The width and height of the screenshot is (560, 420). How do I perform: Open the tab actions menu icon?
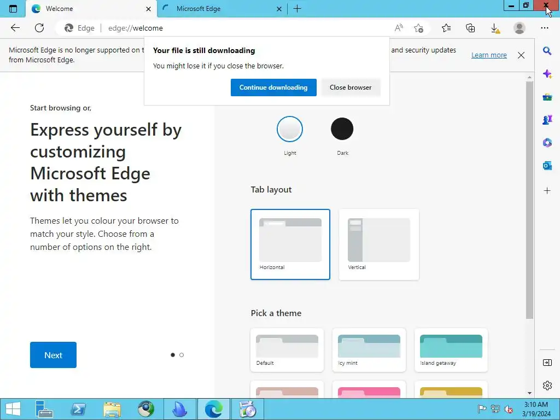coord(13,9)
